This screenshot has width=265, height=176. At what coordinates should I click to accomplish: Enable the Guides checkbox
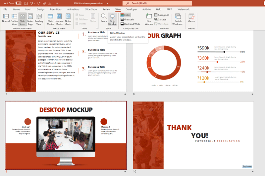(x=77, y=24)
